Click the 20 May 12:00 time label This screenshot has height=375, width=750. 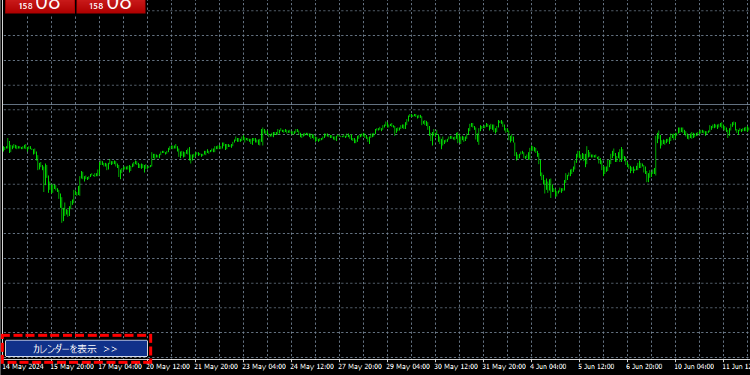point(168,367)
